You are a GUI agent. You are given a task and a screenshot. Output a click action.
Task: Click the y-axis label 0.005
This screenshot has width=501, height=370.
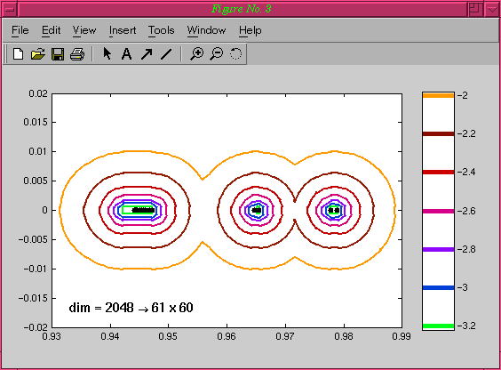click(x=36, y=181)
